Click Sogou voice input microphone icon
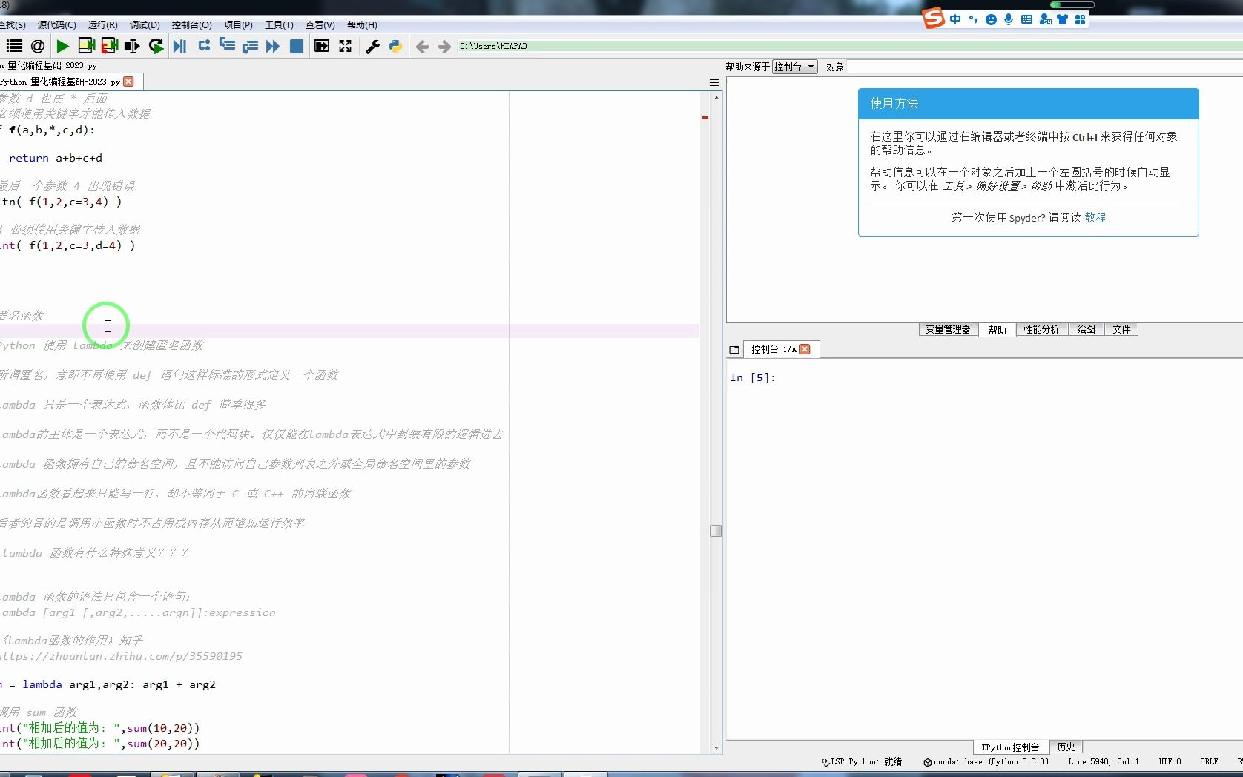Image resolution: width=1243 pixels, height=777 pixels. (1009, 19)
